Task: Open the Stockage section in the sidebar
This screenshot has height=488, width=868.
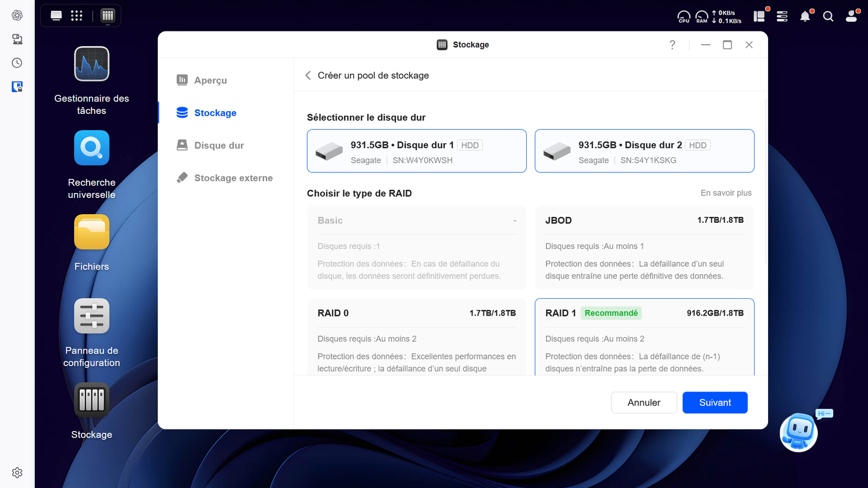Action: [215, 112]
